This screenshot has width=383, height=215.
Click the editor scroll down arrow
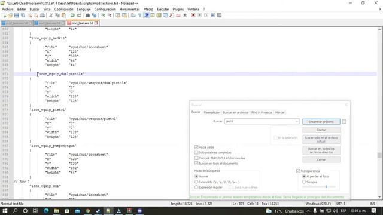379,197
